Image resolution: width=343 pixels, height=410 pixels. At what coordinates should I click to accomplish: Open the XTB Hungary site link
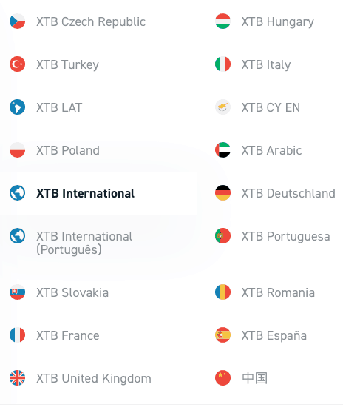tap(277, 21)
